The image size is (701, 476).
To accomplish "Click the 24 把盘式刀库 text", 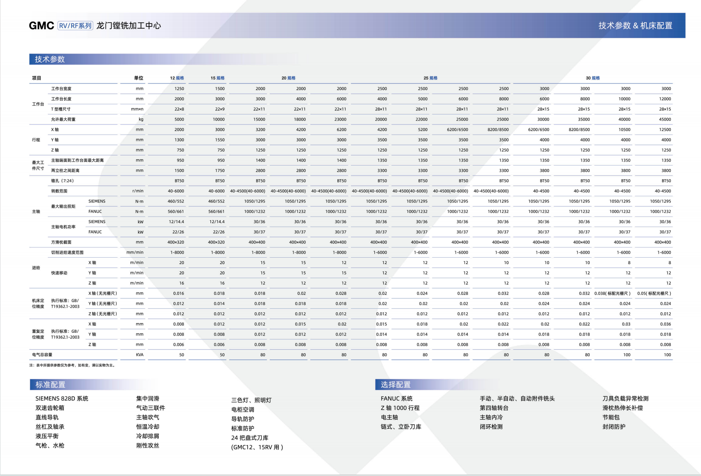I will (250, 438).
